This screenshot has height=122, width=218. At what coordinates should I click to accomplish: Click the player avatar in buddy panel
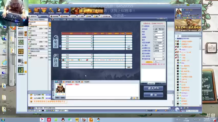(x=178, y=11)
